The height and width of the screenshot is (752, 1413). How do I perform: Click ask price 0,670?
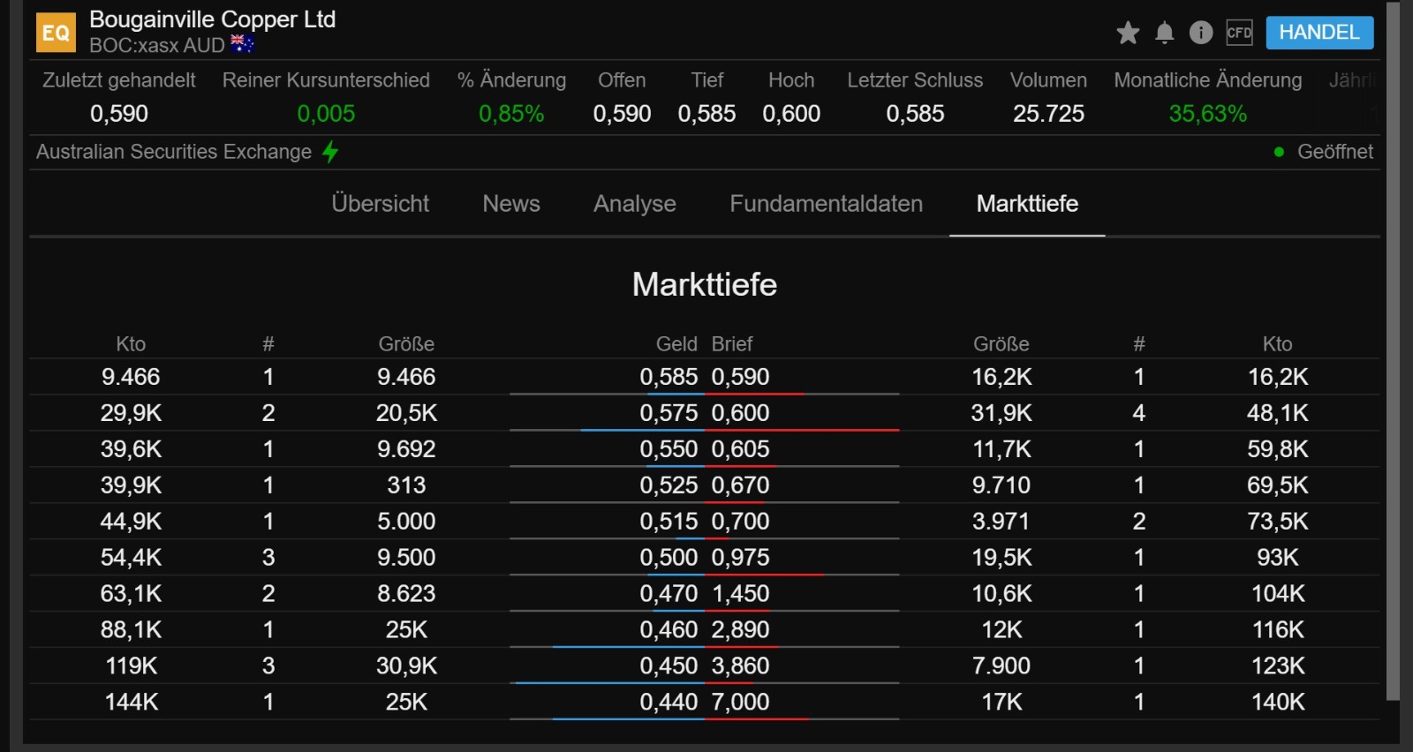pyautogui.click(x=740, y=485)
